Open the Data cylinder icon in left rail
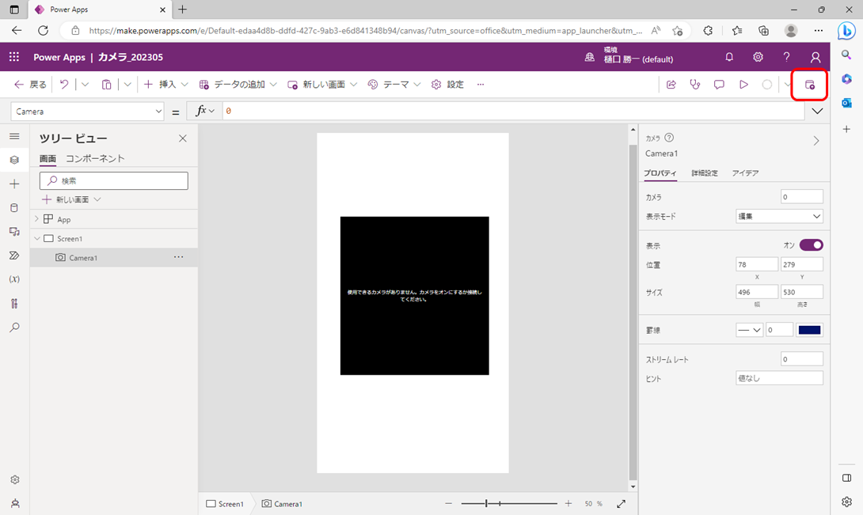The image size is (863, 515). 15,207
